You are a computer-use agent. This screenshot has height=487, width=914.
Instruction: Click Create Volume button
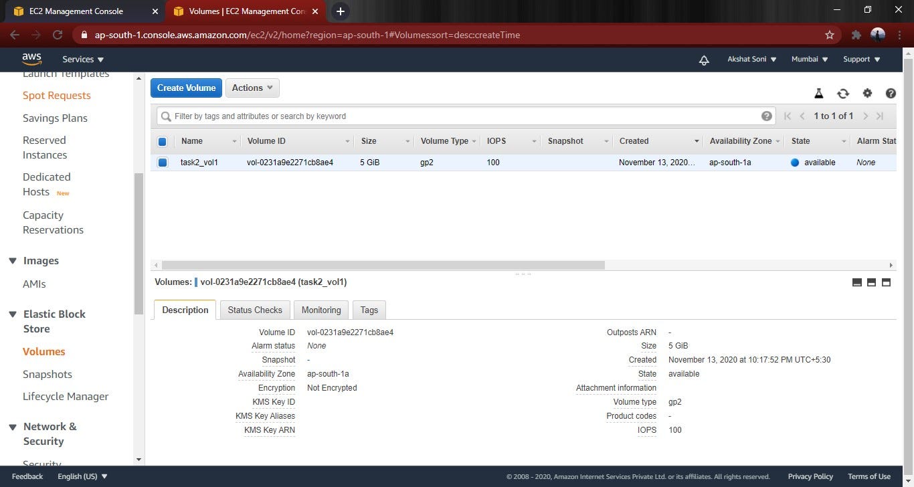(x=186, y=88)
